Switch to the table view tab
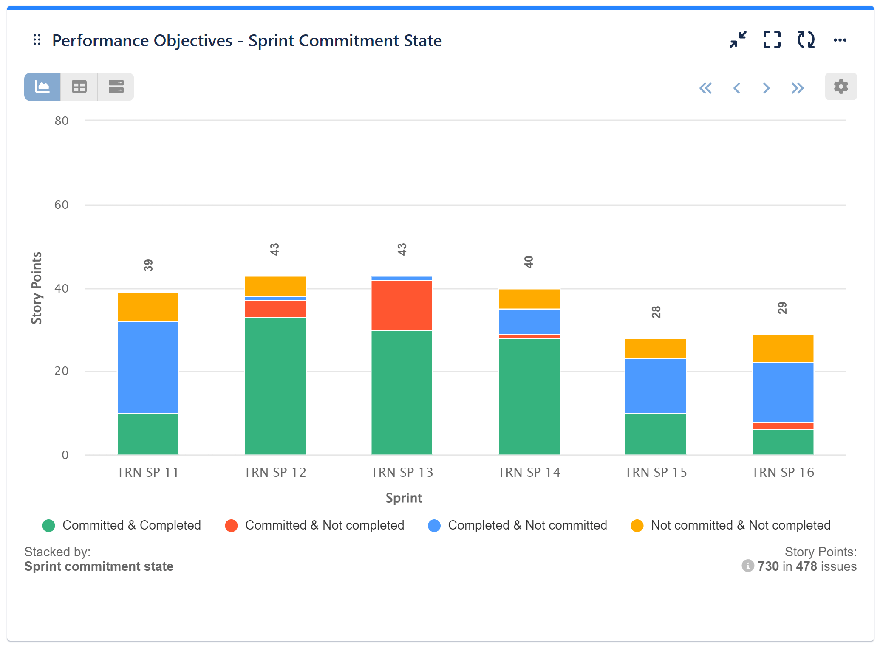Viewport: 880px width, 648px height. (79, 86)
